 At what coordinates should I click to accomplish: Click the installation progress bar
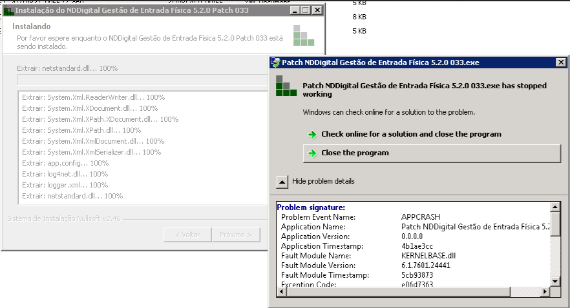(139, 81)
